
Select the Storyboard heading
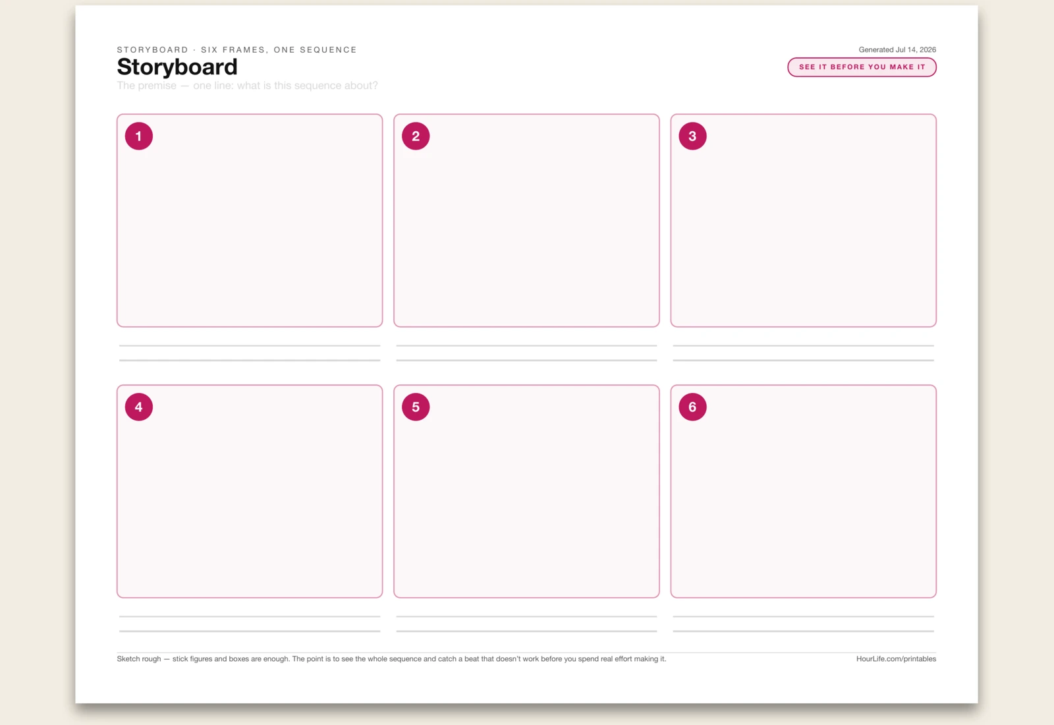coord(177,67)
